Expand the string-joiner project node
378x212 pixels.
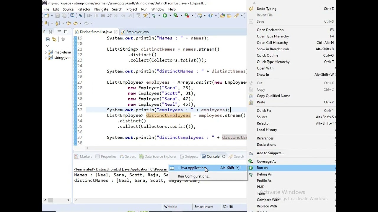(46, 58)
